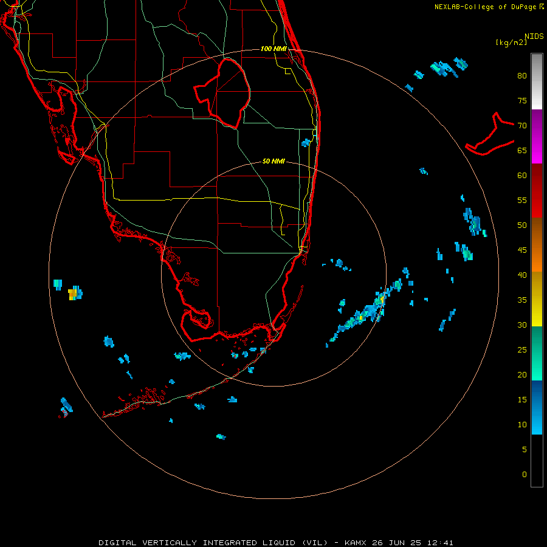The image size is (547, 547).
Task: Click the scale value 50
Action: (x=522, y=225)
